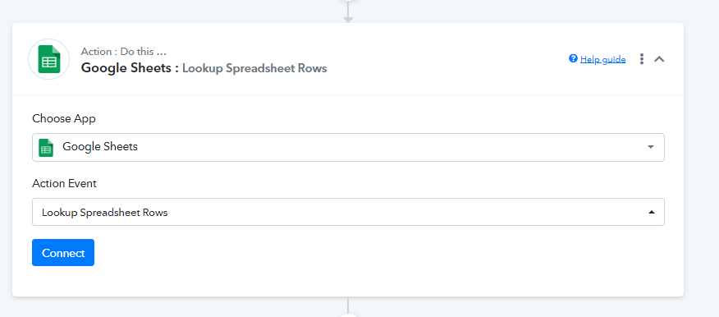Open the three-dot action step menu
This screenshot has height=317, width=719.
[x=642, y=59]
